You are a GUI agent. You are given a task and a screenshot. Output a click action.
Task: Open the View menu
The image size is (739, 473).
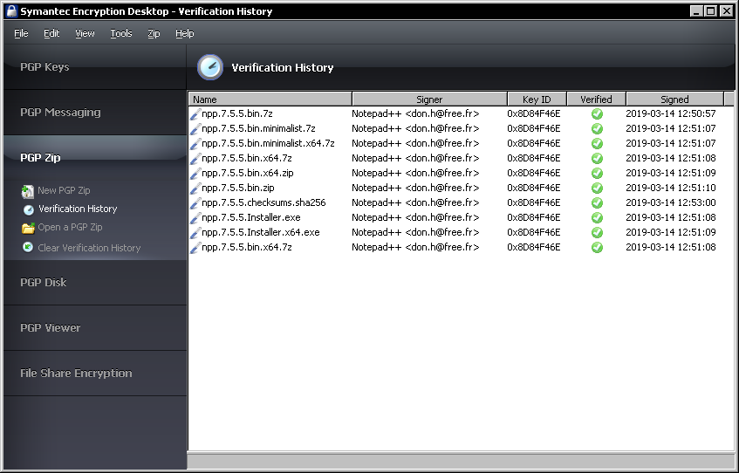pyautogui.click(x=85, y=33)
